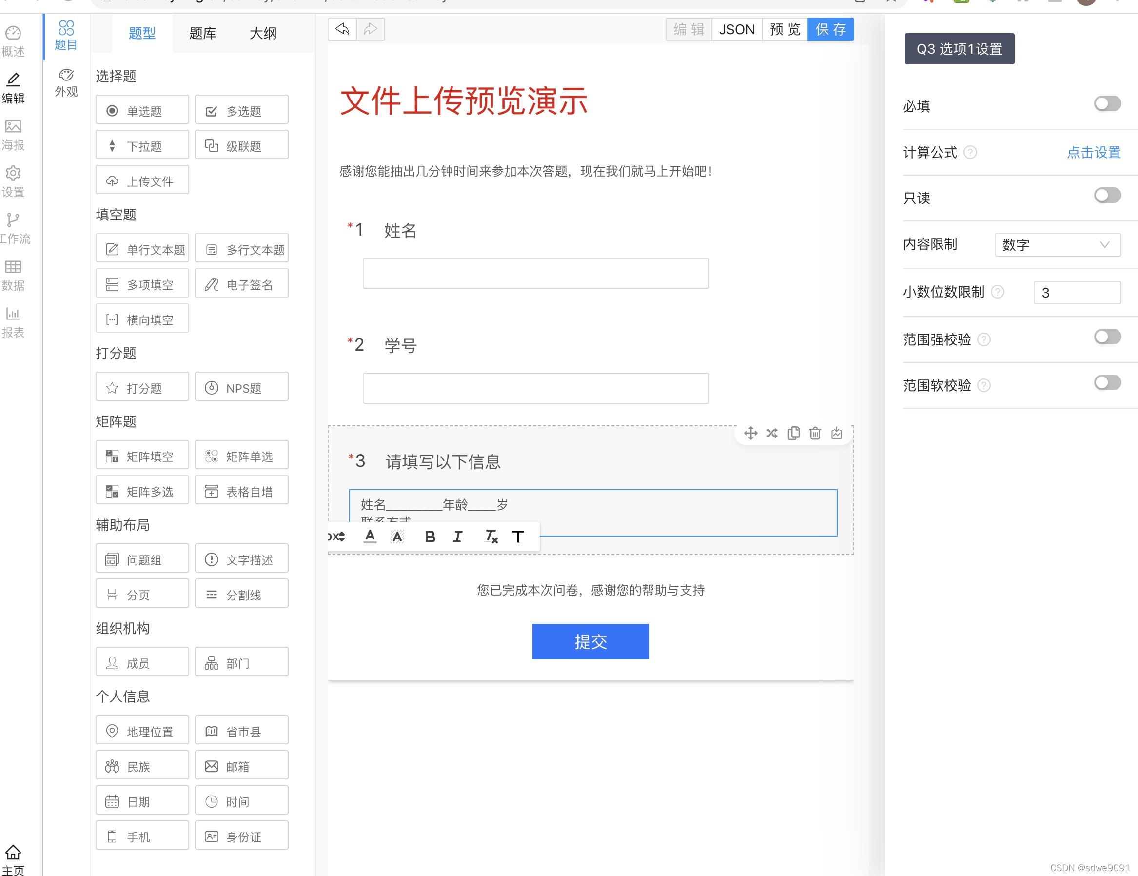This screenshot has width=1138, height=876.
Task: Click the move handle on question 3
Action: [750, 433]
